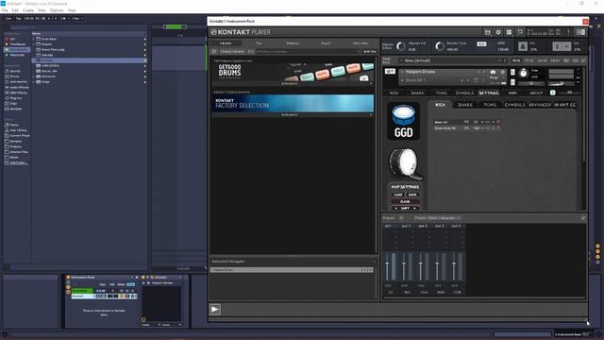Click GetGood Drums library banner

pyautogui.click(x=293, y=72)
